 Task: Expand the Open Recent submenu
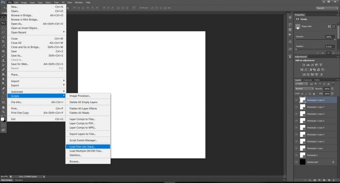pyautogui.click(x=37, y=32)
